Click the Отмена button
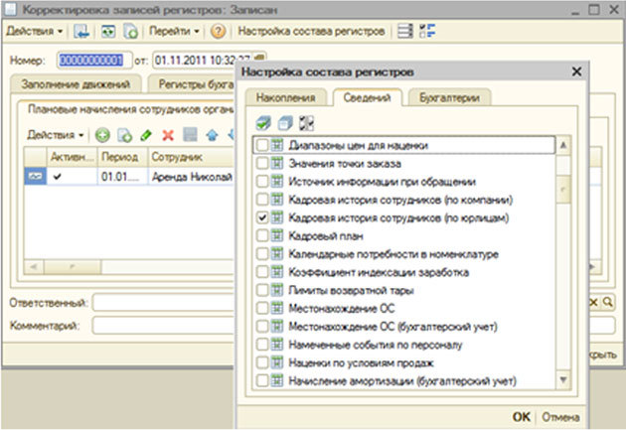 562,417
